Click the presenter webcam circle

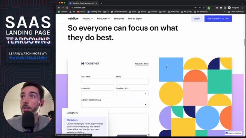[28, 107]
